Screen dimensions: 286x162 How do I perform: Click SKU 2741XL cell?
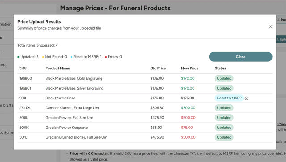click(x=25, y=108)
